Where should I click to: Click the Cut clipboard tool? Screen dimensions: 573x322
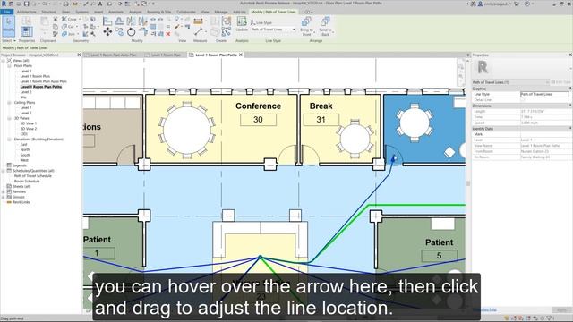(x=56, y=19)
